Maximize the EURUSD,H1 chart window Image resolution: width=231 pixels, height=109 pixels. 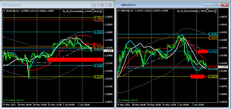pos(102,5)
